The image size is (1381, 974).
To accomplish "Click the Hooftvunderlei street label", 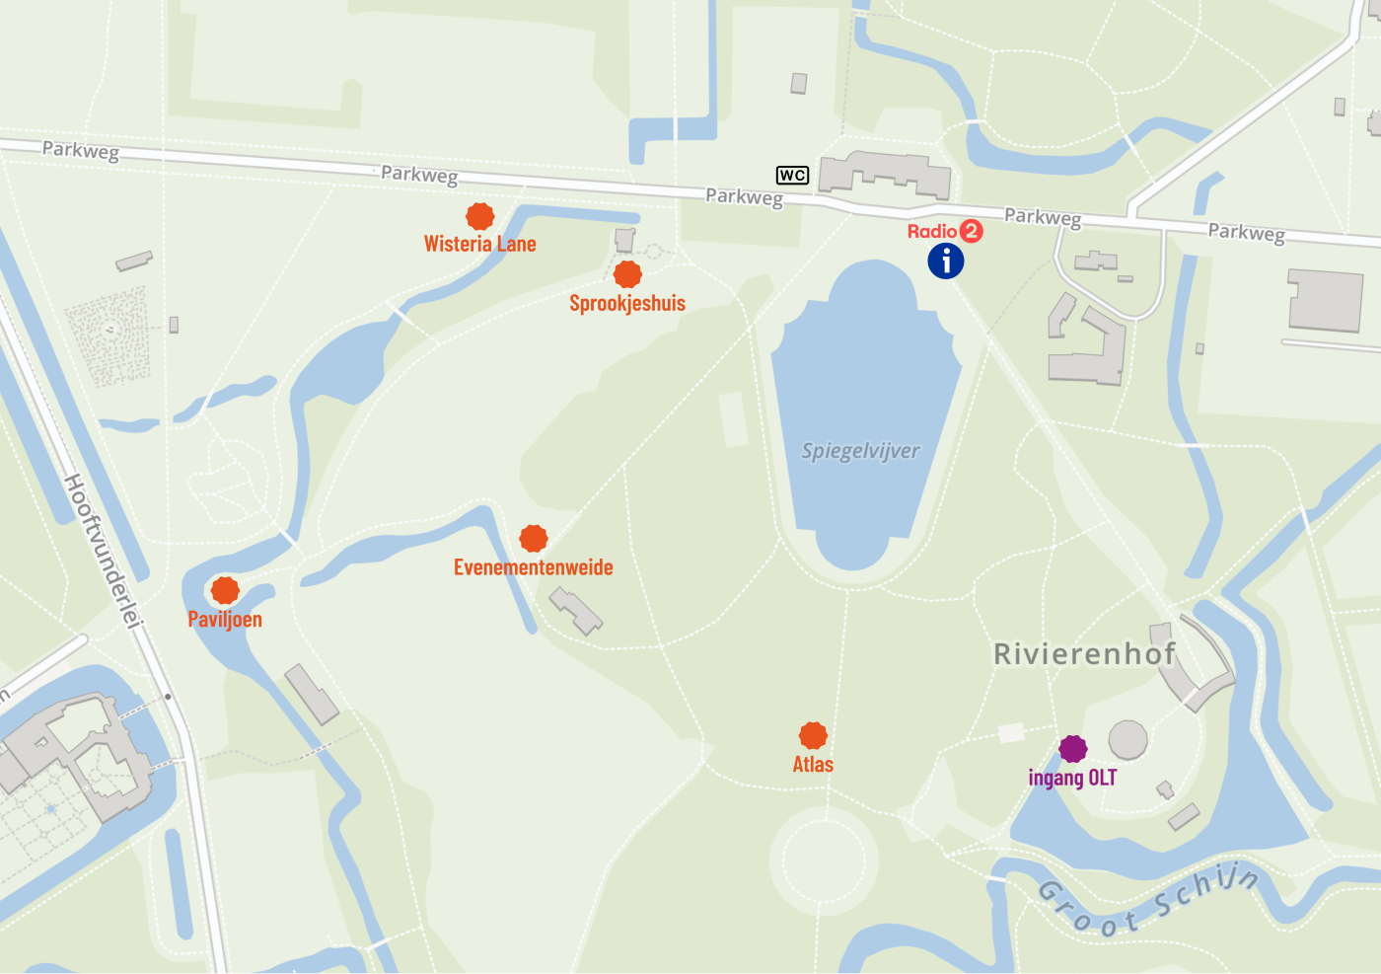I will 104,551.
